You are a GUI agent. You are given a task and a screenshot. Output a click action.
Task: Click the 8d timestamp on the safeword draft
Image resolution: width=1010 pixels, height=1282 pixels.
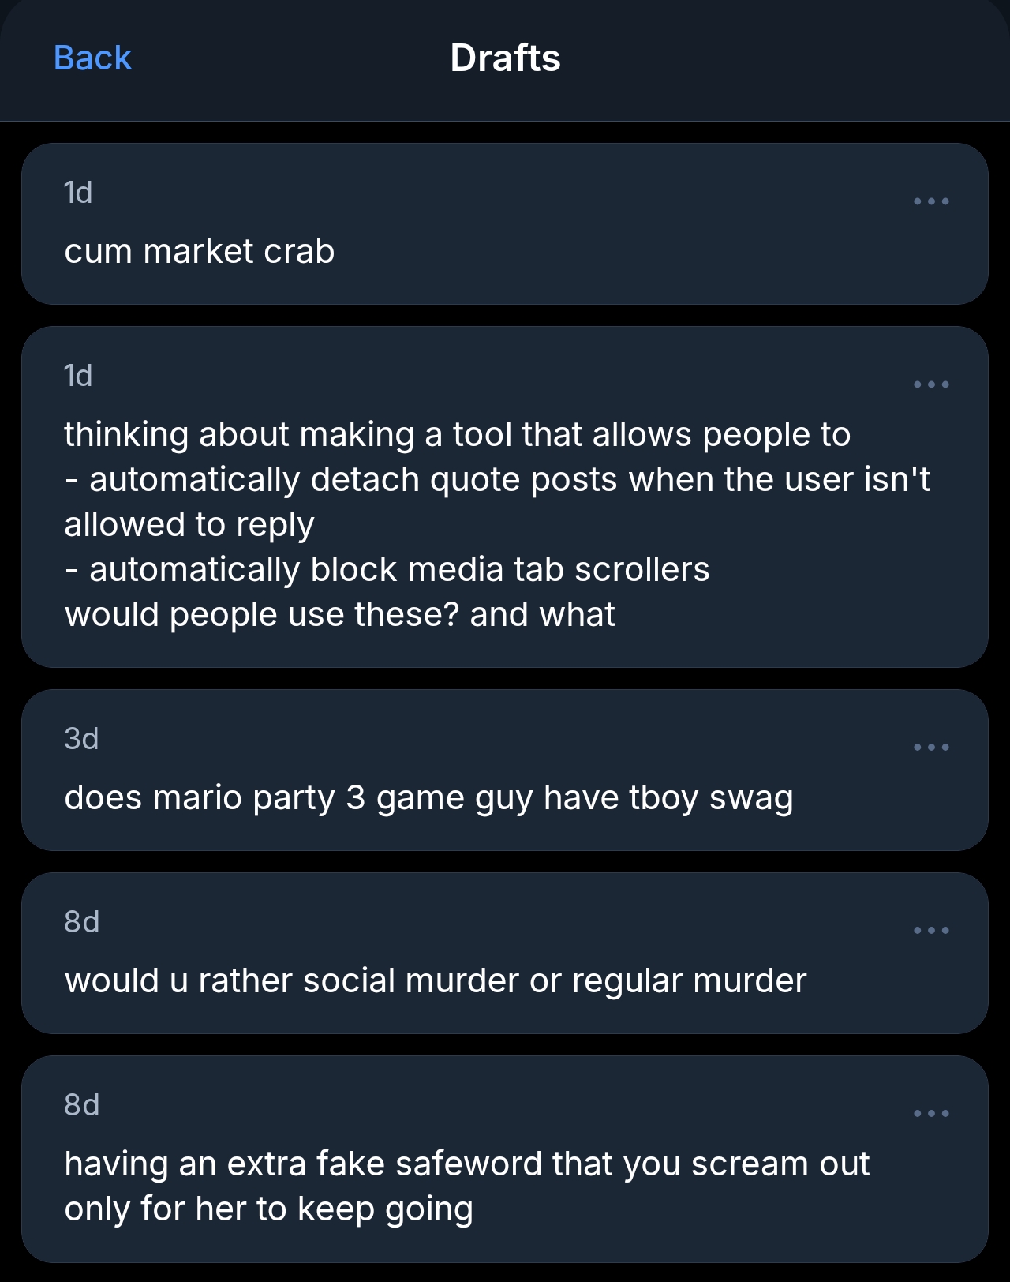tap(82, 1105)
